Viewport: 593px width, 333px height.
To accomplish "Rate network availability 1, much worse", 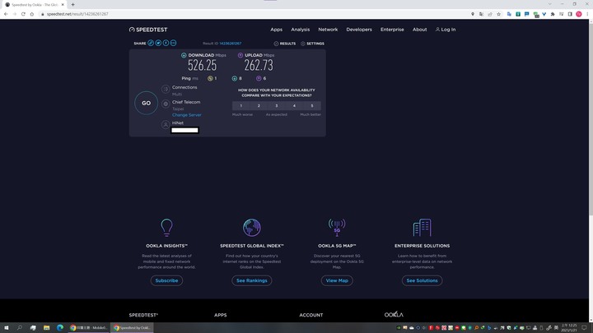I will pyautogui.click(x=240, y=106).
